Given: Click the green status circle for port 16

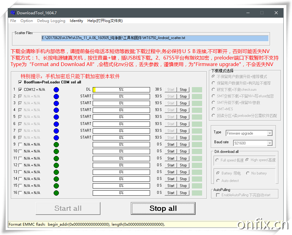Looking at the screenshot, I should (x=56, y=193).
